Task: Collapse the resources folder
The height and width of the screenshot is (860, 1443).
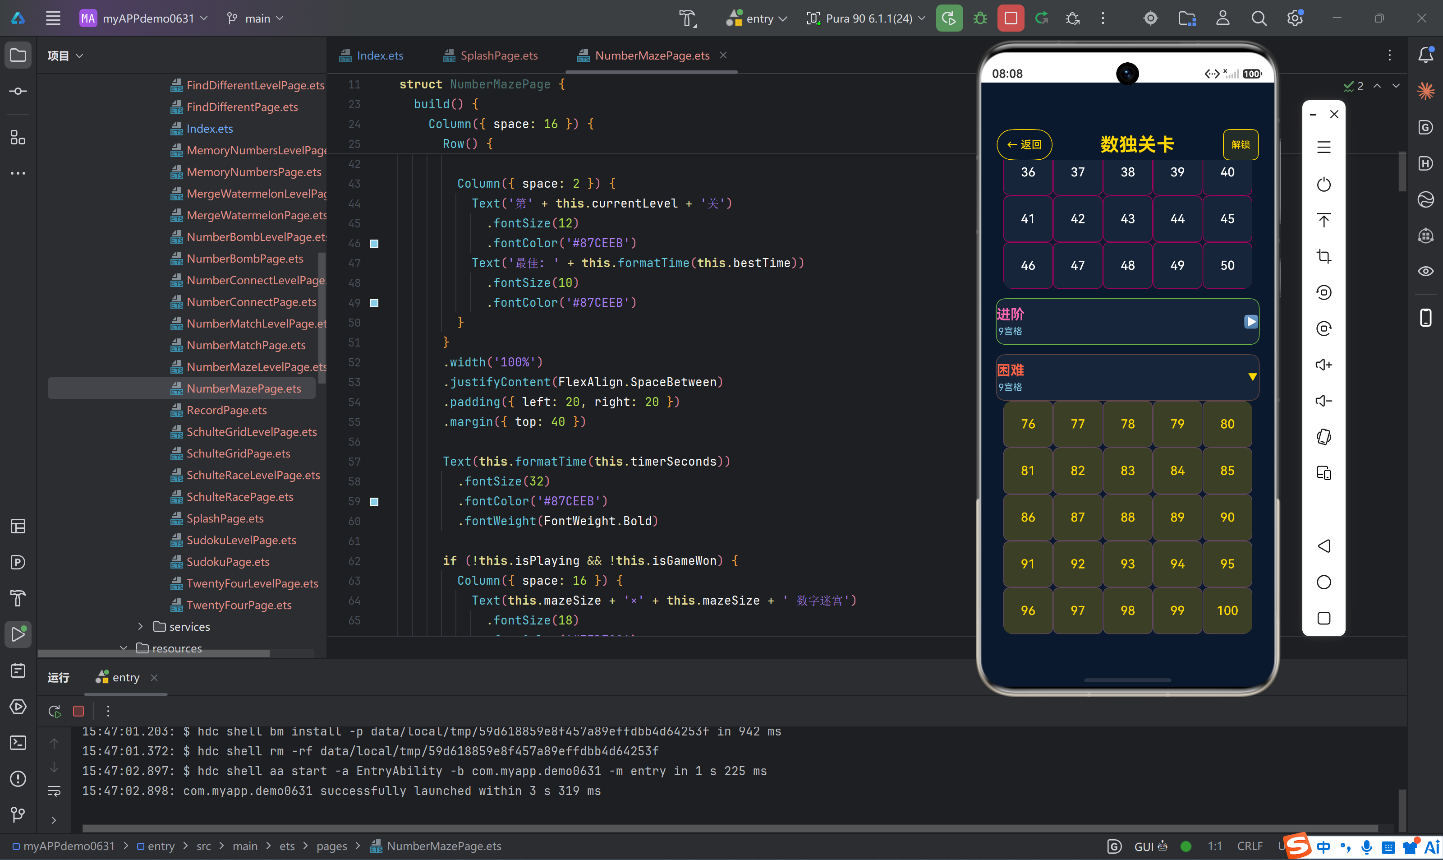Action: pos(124,648)
